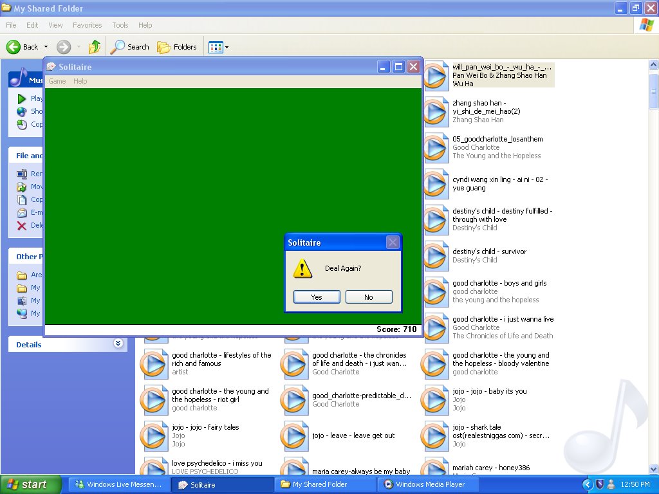The image size is (659, 494).
Task: Open the My Computer link icon in Other Places
Action: (22, 301)
